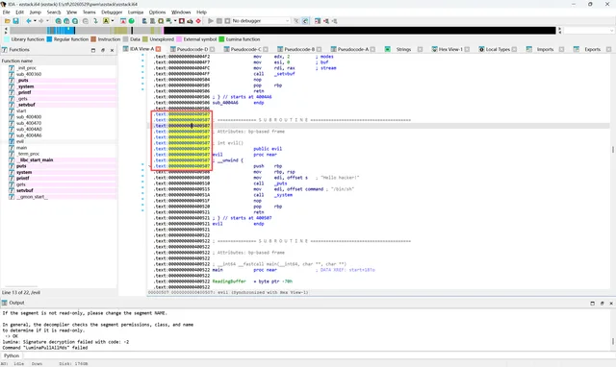The height and width of the screenshot is (367, 616).
Task: Open the dropdown arrow after the graph icon
Action: (x=175, y=21)
